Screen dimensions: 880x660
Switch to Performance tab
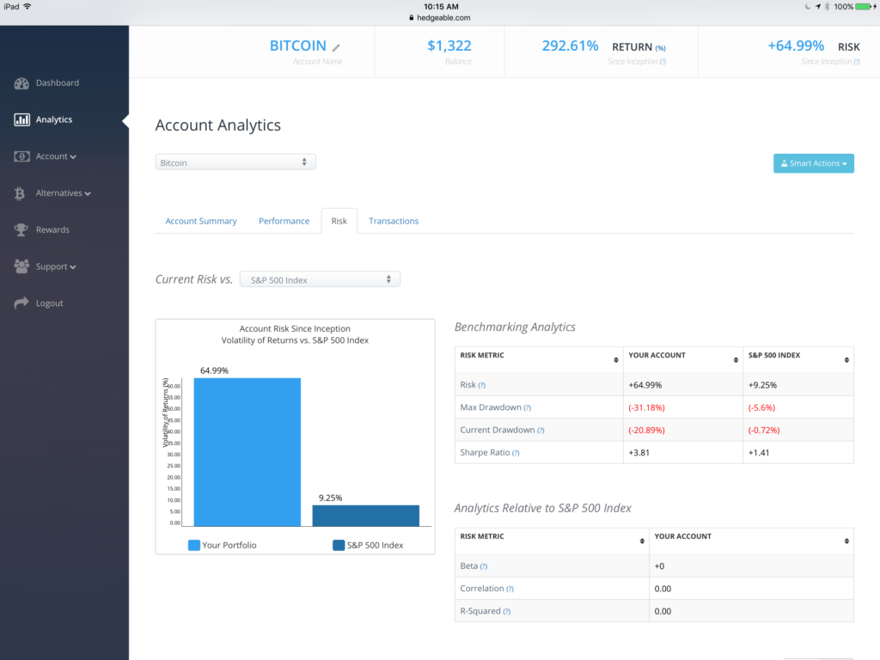pyautogui.click(x=284, y=221)
